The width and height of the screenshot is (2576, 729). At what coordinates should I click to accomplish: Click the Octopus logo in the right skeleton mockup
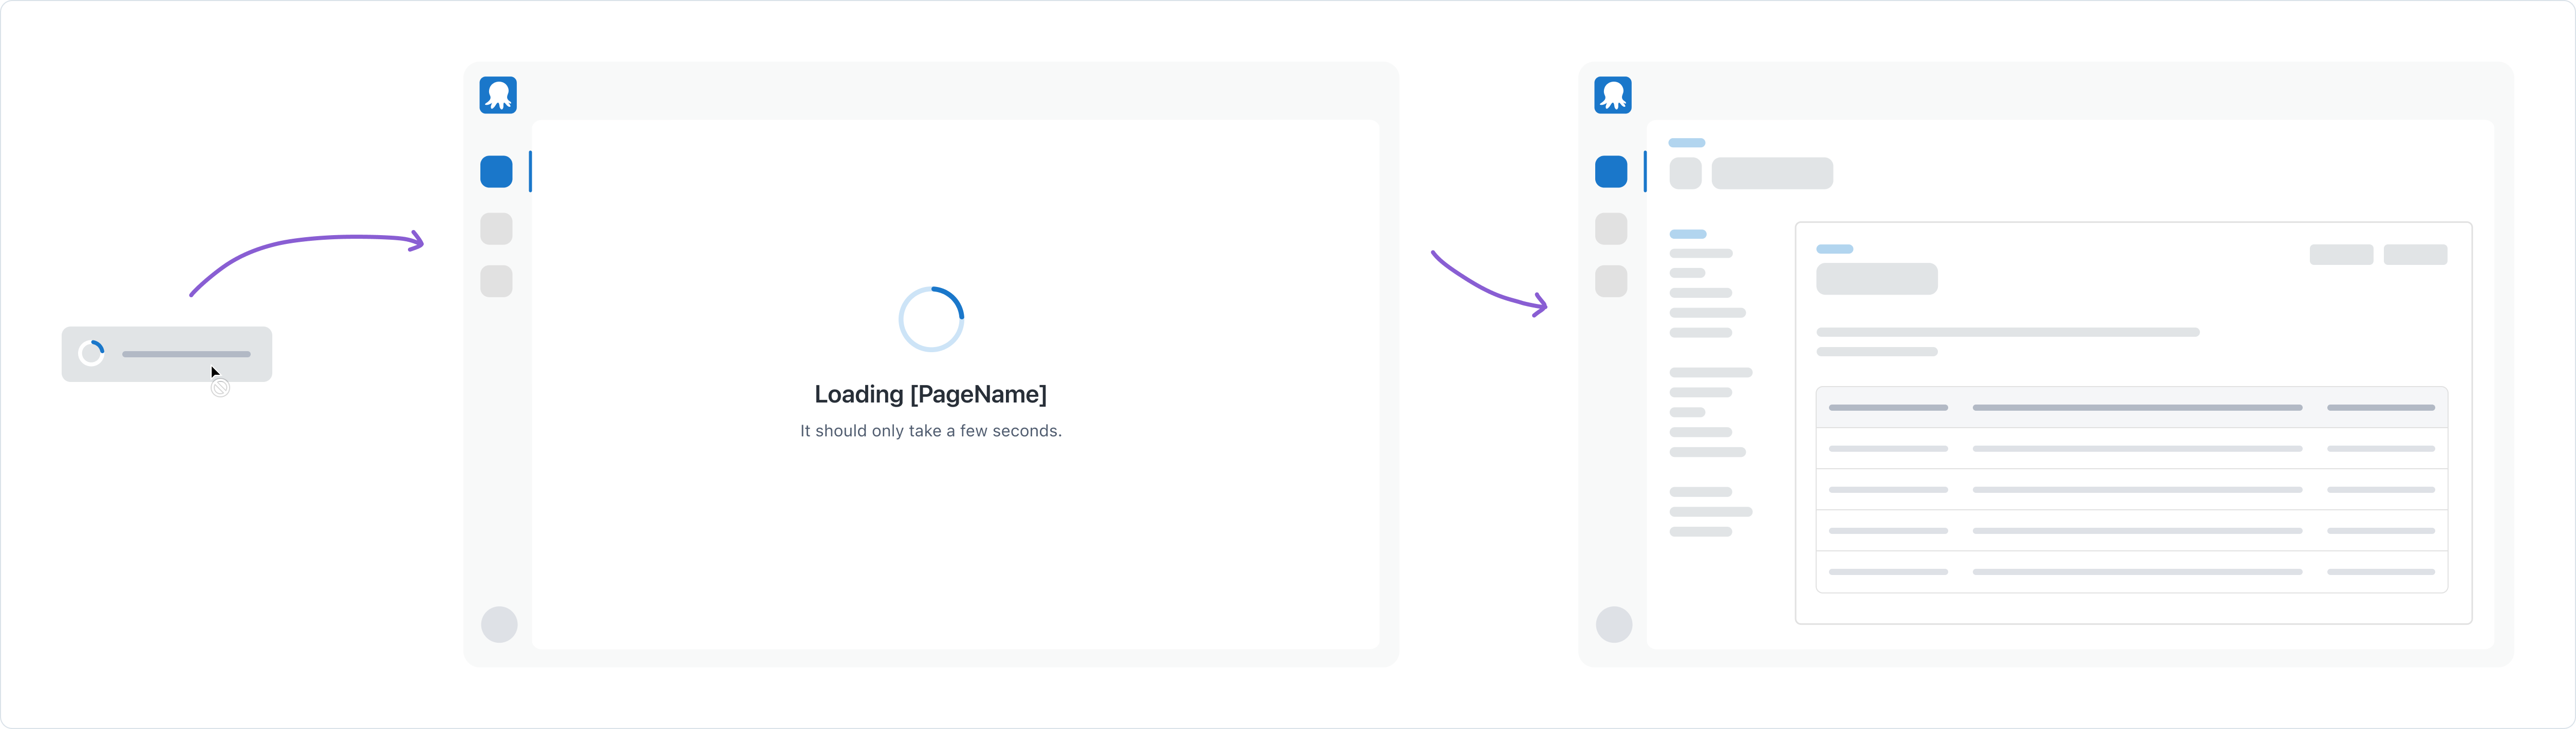pos(1612,95)
